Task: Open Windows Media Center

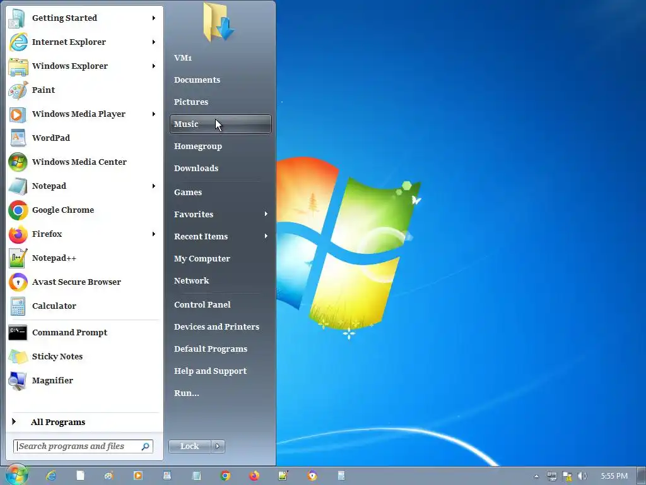Action: click(x=85, y=162)
